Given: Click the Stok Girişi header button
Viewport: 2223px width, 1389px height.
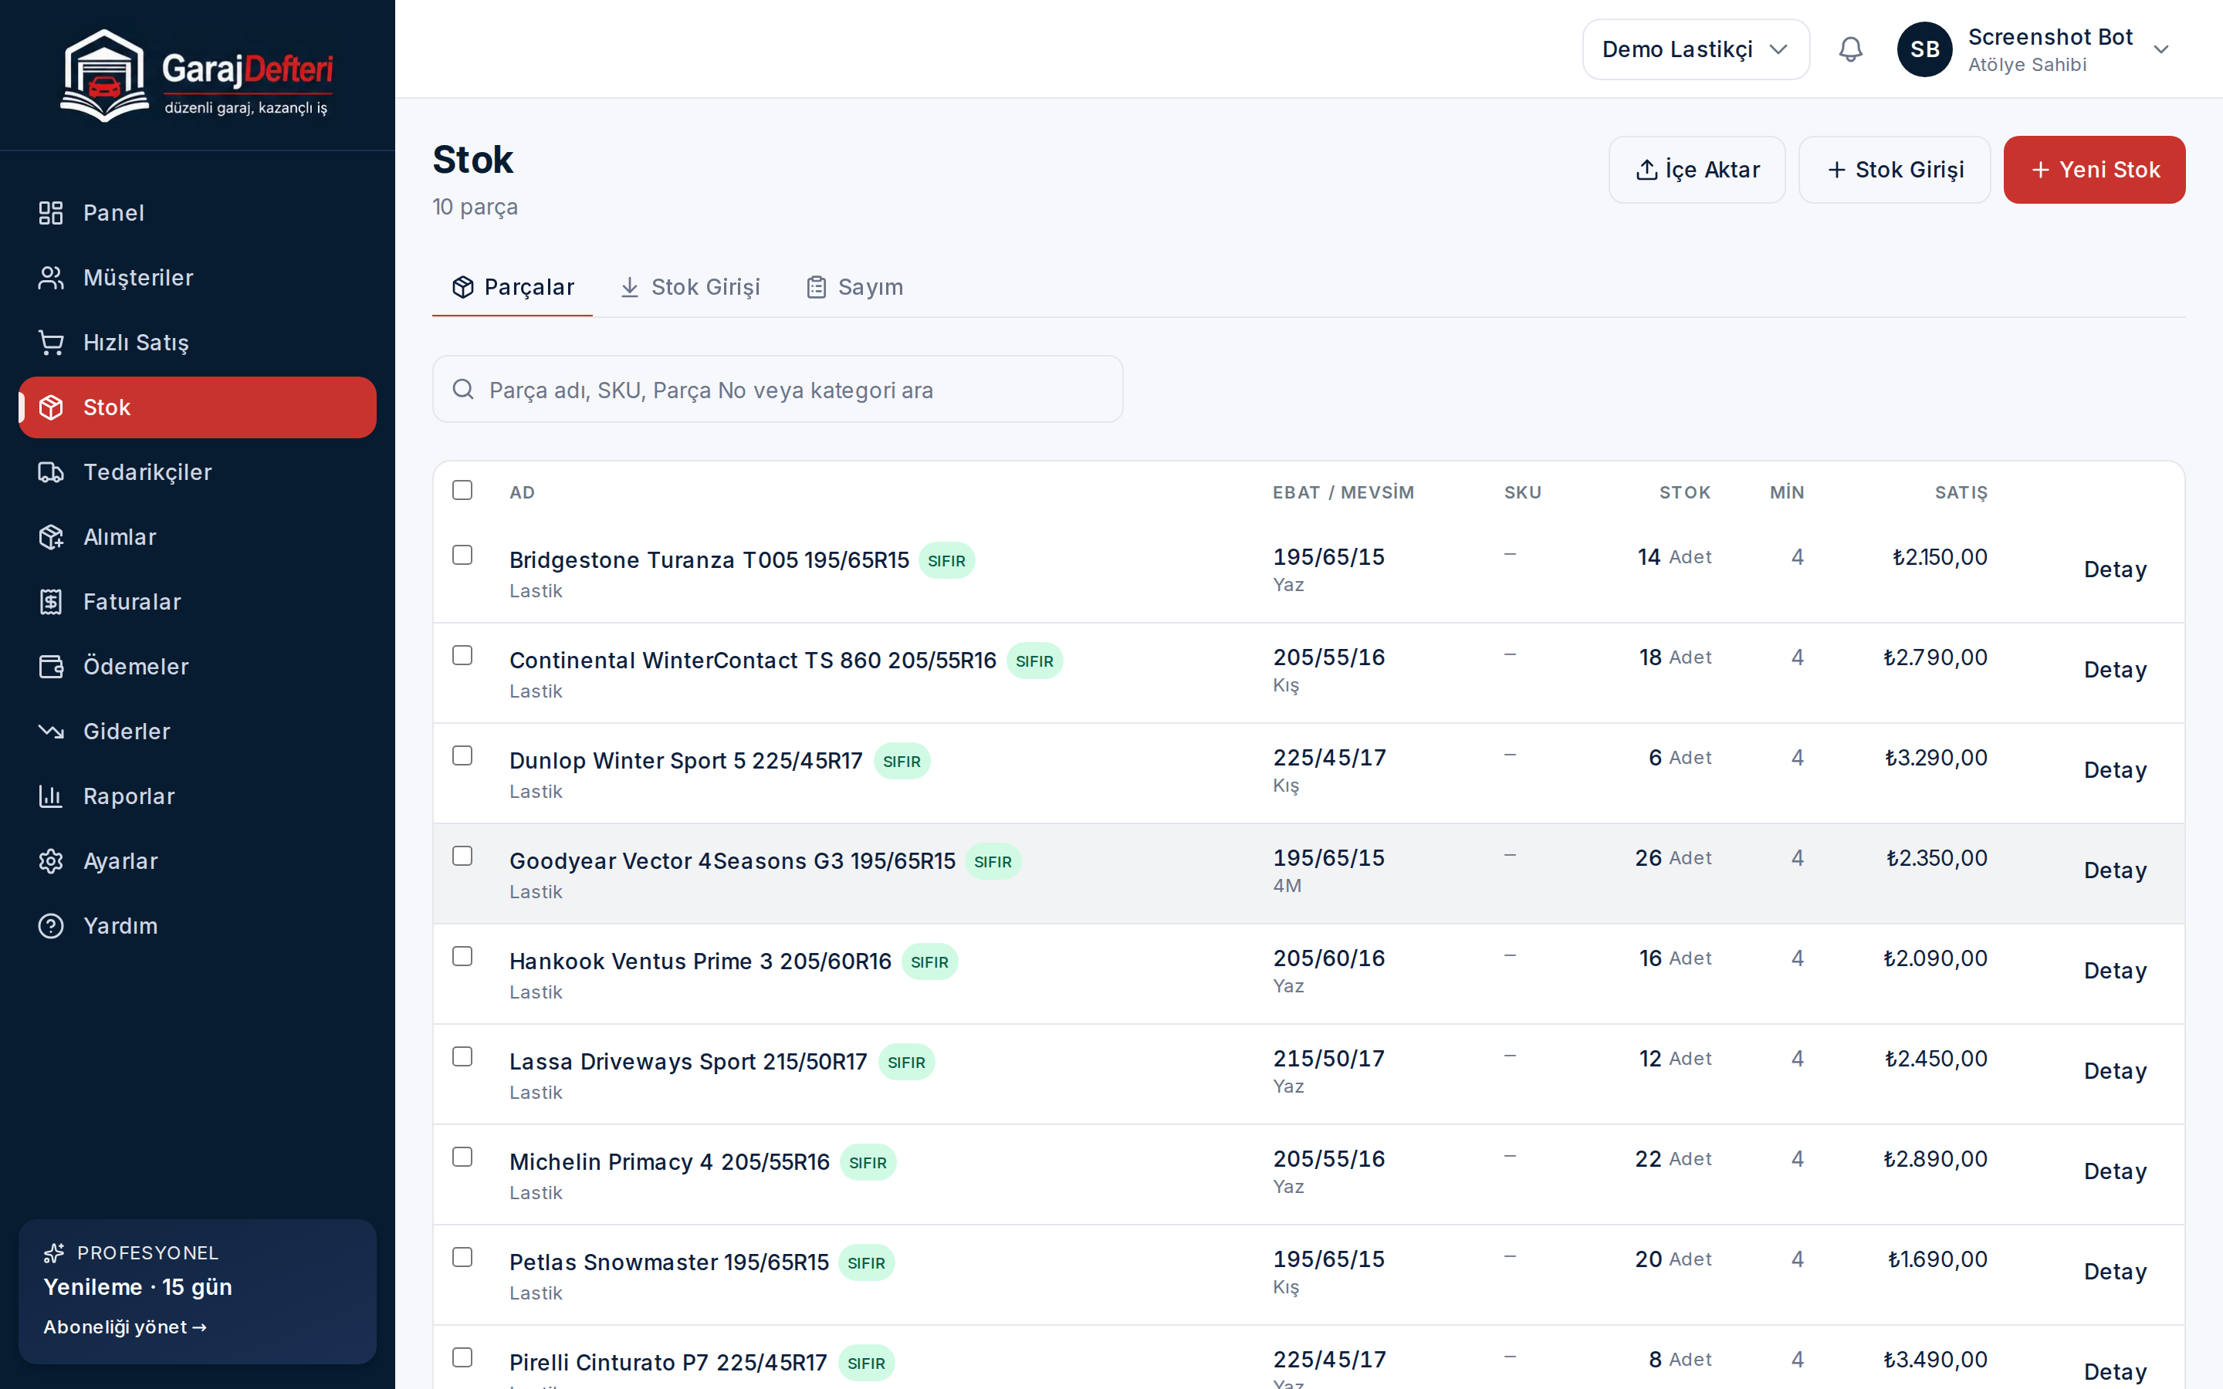Looking at the screenshot, I should [1894, 170].
